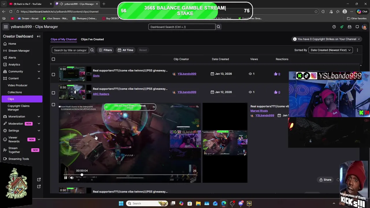The width and height of the screenshot is (370, 208).
Task: Open YSLbando999 creator link on Jan 13 clip
Action: point(187,74)
